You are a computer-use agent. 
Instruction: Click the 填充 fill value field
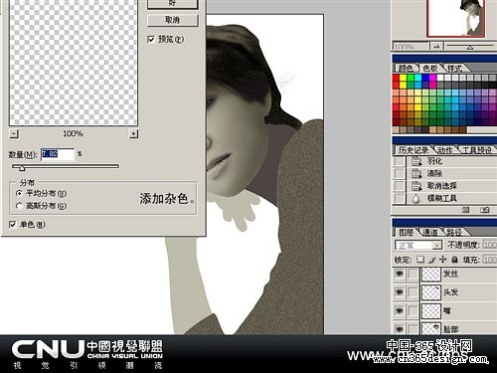[490, 260]
